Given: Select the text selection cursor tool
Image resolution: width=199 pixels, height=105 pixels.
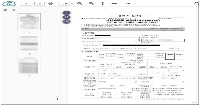Looking at the screenshot, I should pos(67,13).
